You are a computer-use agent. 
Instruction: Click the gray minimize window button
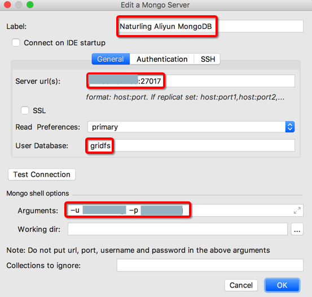click(19, 5)
